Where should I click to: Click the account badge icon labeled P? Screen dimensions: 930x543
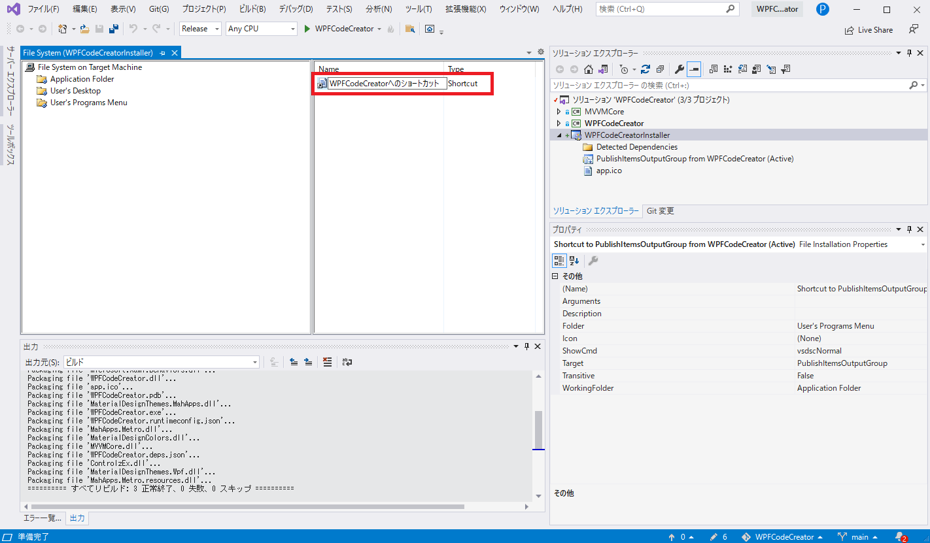[x=823, y=9]
